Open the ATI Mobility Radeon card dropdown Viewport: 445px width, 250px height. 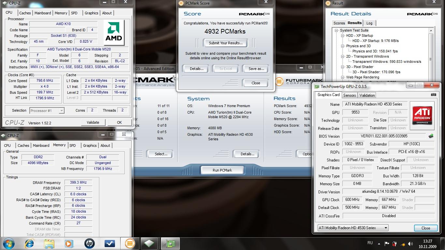pos(353,228)
